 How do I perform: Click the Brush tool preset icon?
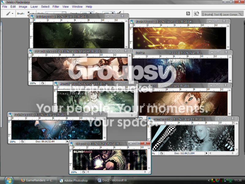point(8,13)
